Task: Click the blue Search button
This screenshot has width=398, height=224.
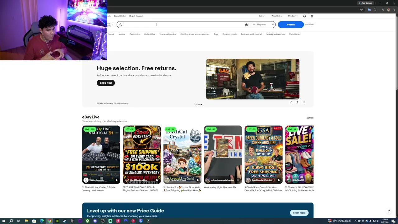Action: click(291, 25)
